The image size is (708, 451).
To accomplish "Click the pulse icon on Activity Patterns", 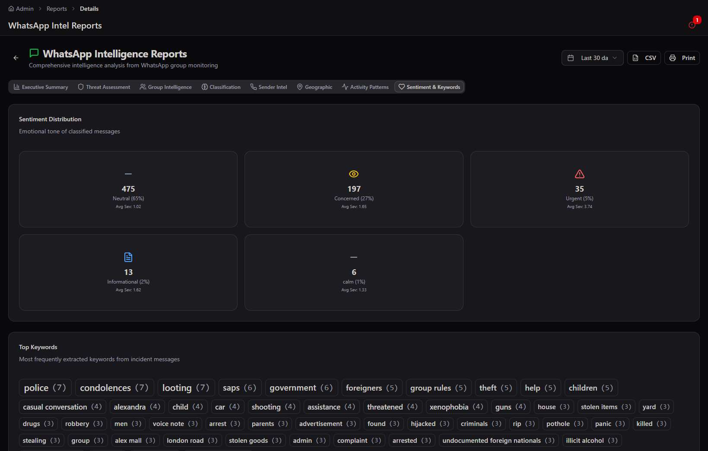I will (x=345, y=87).
